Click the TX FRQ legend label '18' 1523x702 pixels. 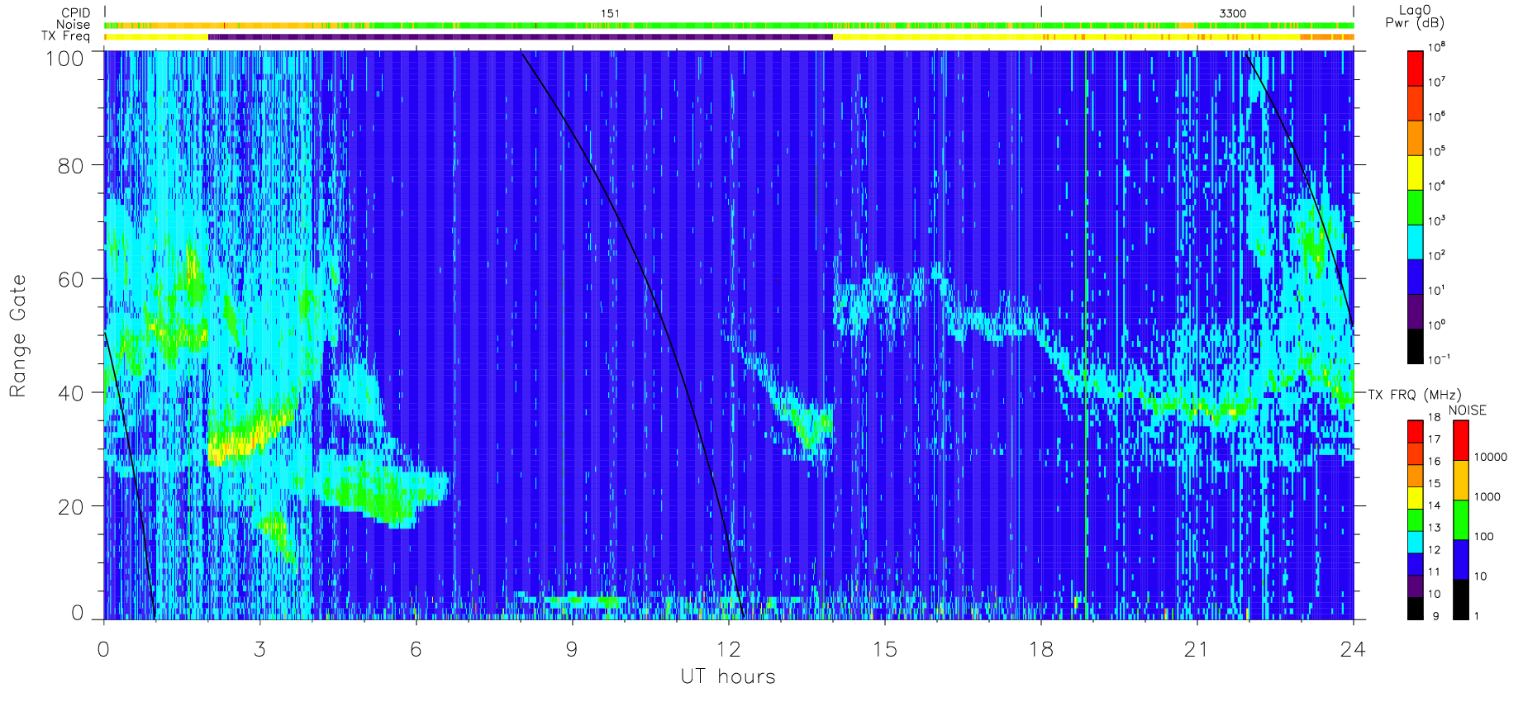tap(1434, 417)
